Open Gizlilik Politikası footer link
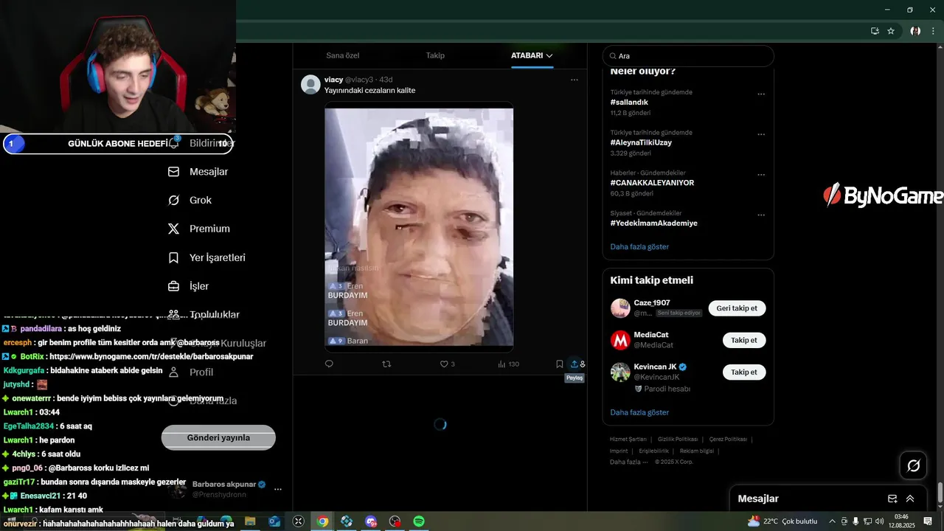Screen dimensions: 944x531 click(677, 439)
